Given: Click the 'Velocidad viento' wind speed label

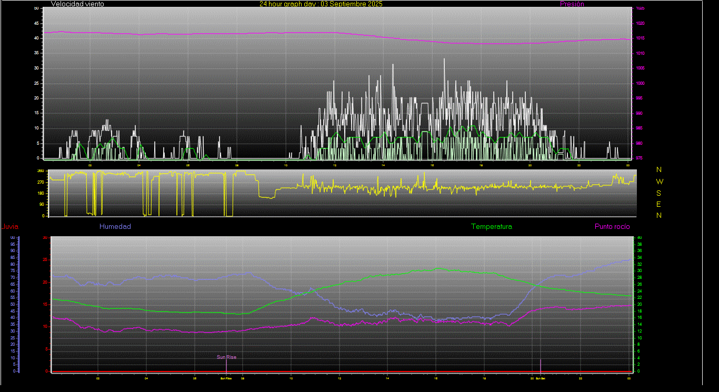Looking at the screenshot, I should tap(77, 4).
